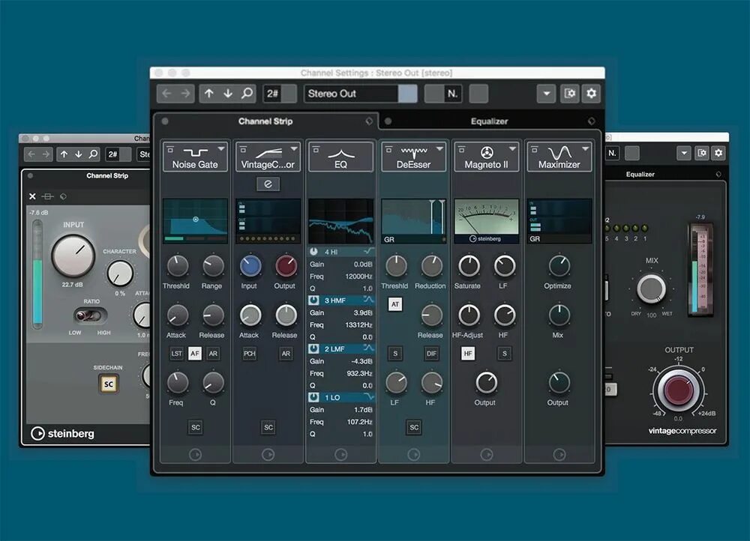
Task: Click the 1 LO band filter type icon
Action: click(x=367, y=397)
